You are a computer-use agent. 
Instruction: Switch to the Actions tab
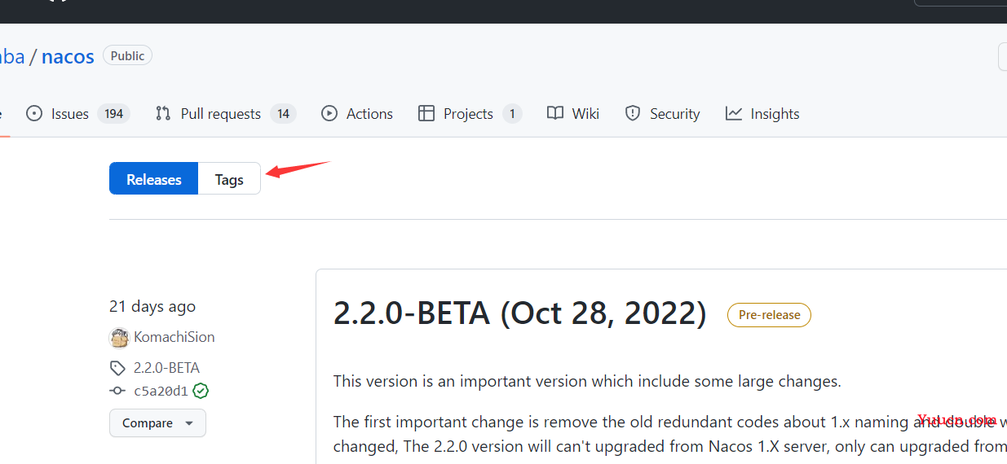[357, 114]
